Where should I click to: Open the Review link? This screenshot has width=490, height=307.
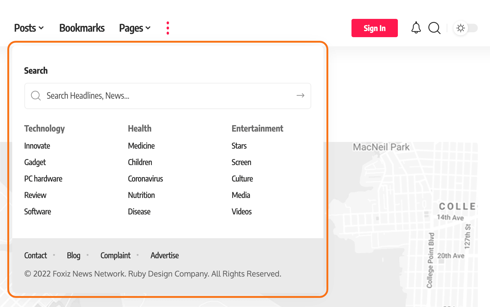point(35,195)
